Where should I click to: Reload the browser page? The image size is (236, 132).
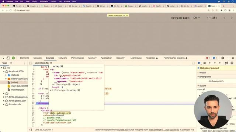[11, 10]
